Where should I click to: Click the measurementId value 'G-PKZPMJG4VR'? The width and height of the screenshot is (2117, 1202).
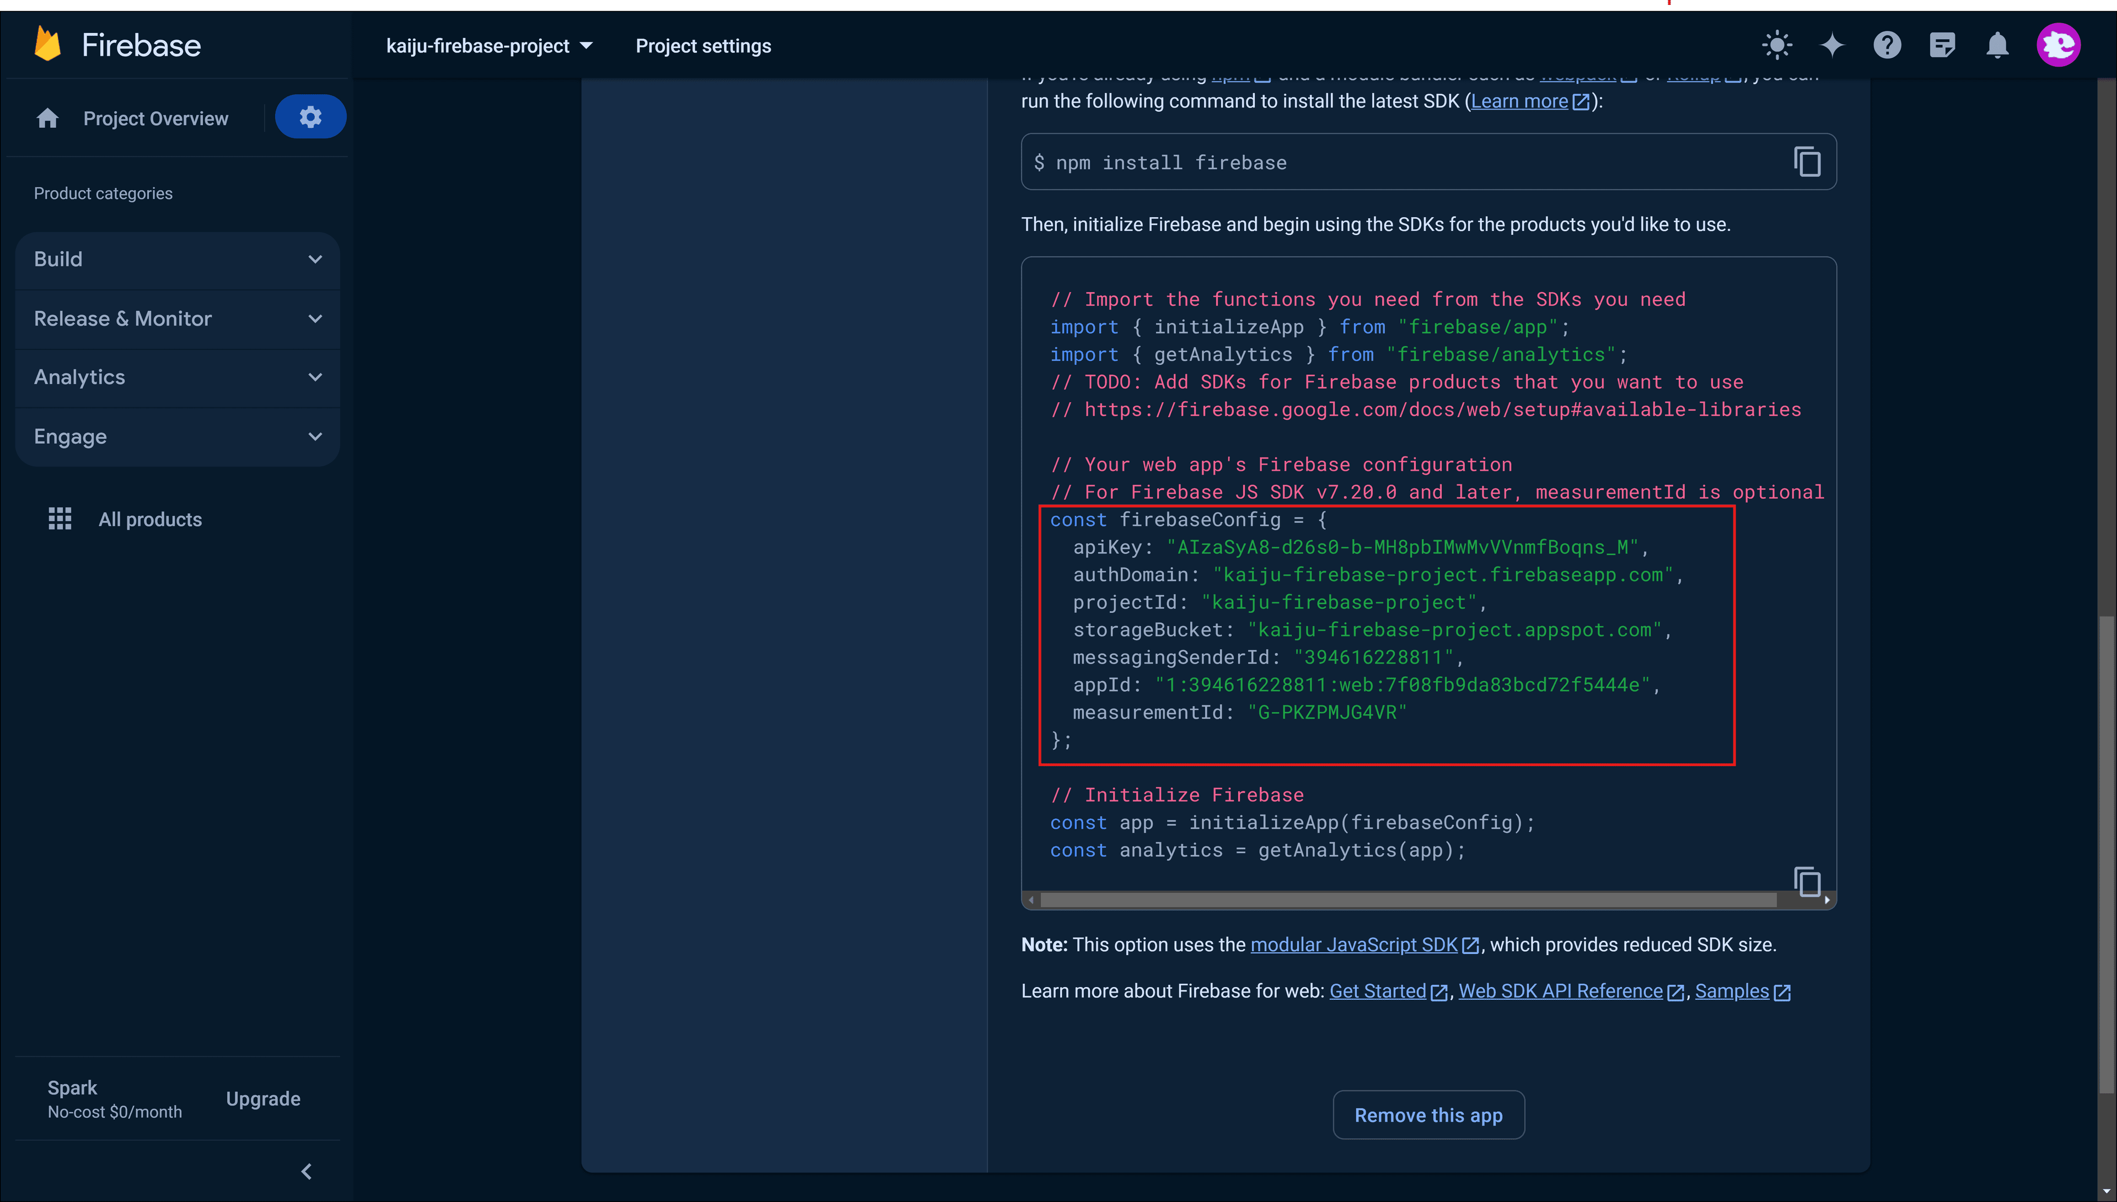(x=1327, y=713)
